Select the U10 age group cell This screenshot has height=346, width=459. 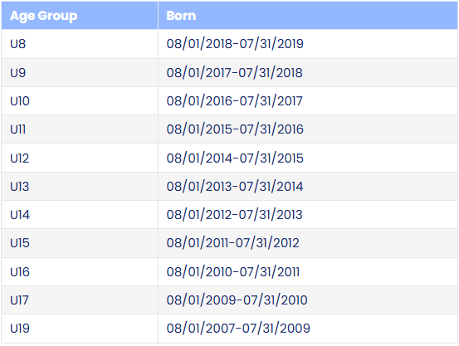pyautogui.click(x=80, y=101)
